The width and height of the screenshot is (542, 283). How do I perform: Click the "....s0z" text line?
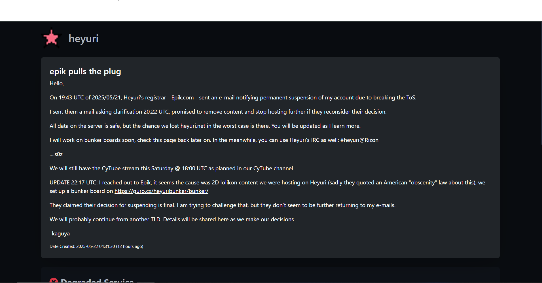pos(56,154)
